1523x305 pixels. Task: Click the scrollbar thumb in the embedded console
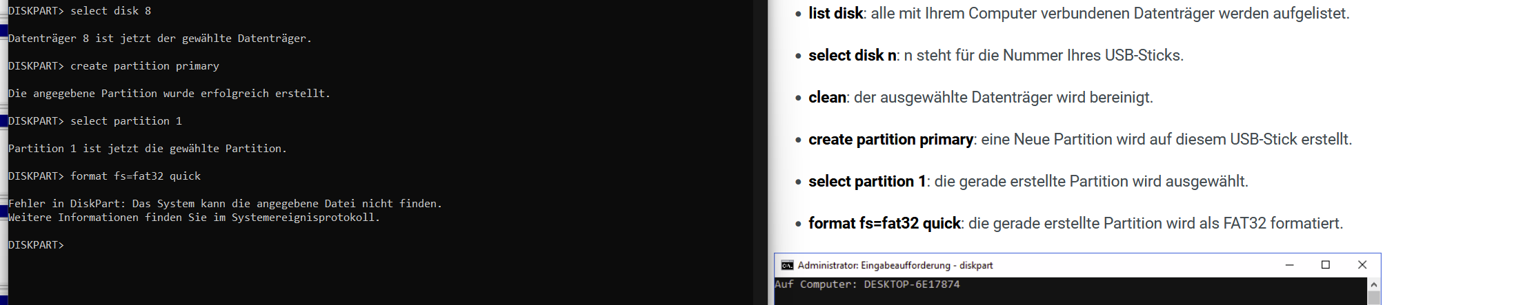pyautogui.click(x=1373, y=297)
